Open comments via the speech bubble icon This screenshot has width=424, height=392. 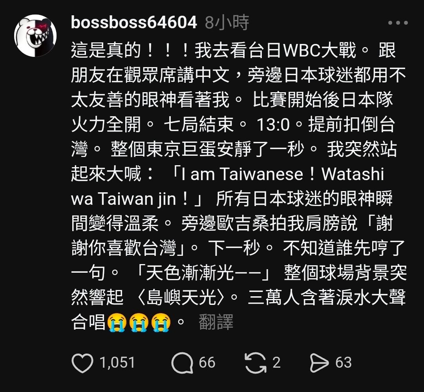tap(182, 363)
